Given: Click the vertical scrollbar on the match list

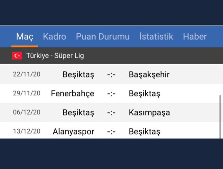Looking at the screenshot, I should pyautogui.click(x=220, y=116).
